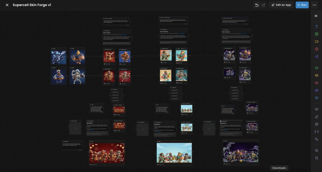Add a video node from sidebar
322x172 pixels.
tap(317, 42)
